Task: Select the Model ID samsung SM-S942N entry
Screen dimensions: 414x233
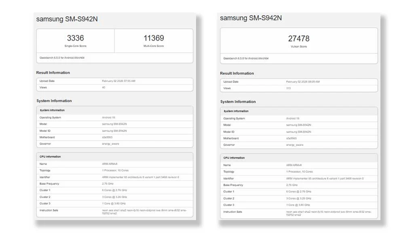Action: coord(114,130)
